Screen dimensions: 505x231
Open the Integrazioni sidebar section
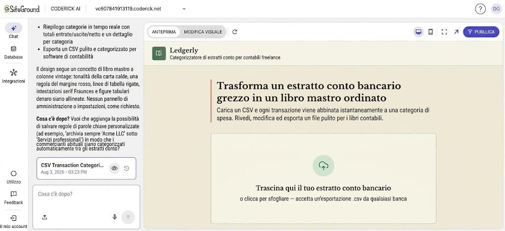click(x=13, y=76)
